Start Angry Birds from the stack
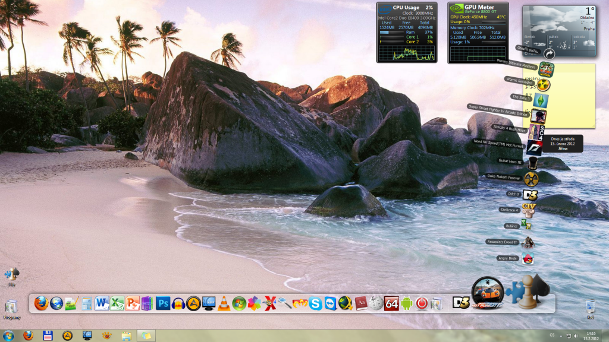 528,259
